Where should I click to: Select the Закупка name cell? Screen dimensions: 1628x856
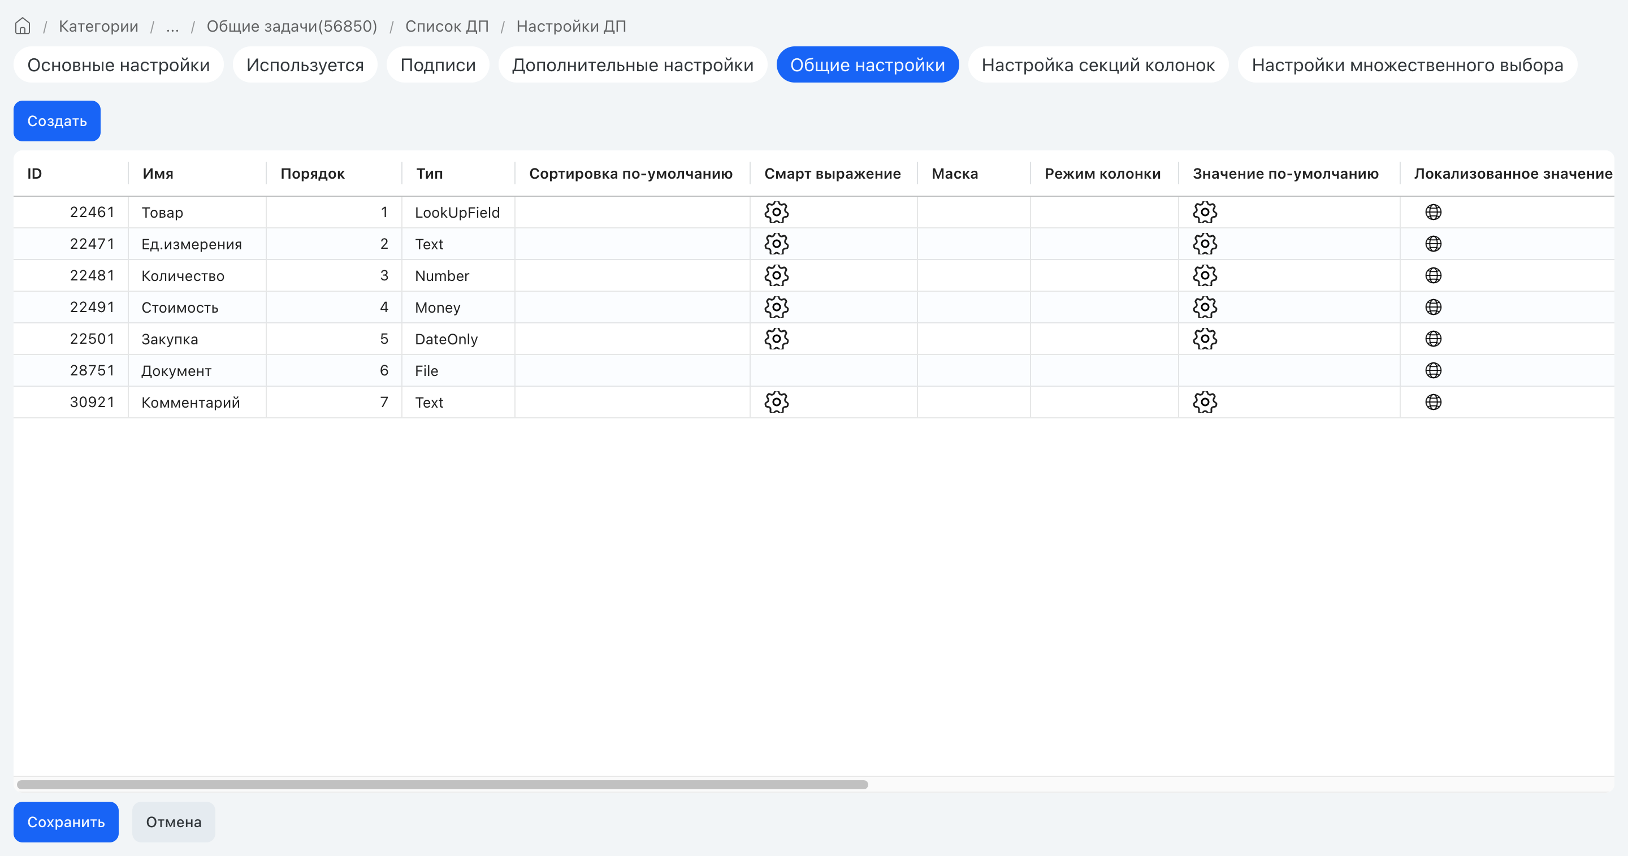coord(197,338)
